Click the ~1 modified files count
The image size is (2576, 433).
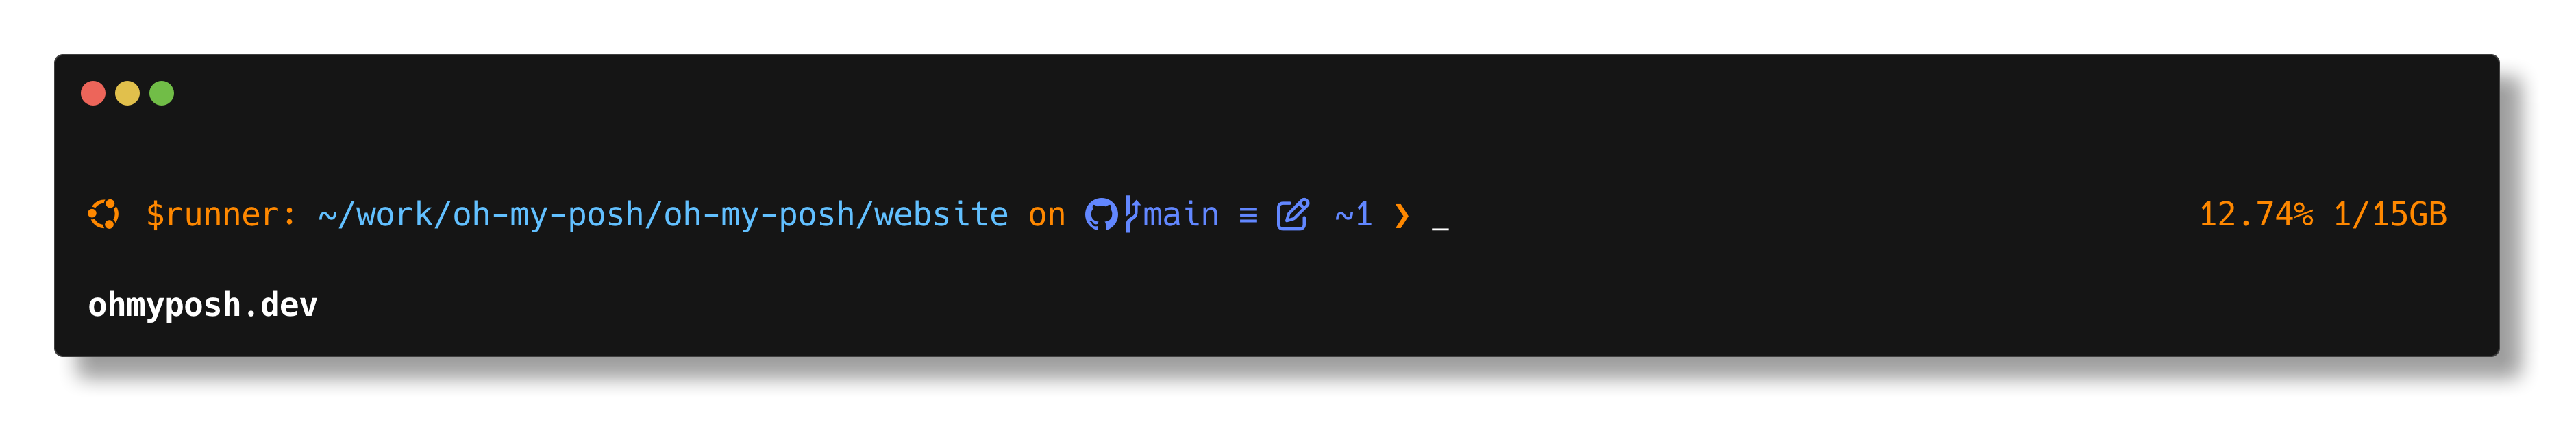(x=1353, y=214)
